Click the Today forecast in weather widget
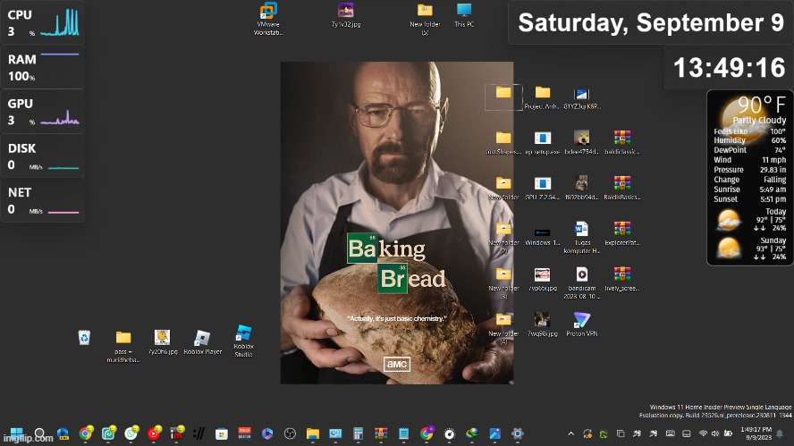Image resolution: width=794 pixels, height=446 pixels. coord(751,219)
